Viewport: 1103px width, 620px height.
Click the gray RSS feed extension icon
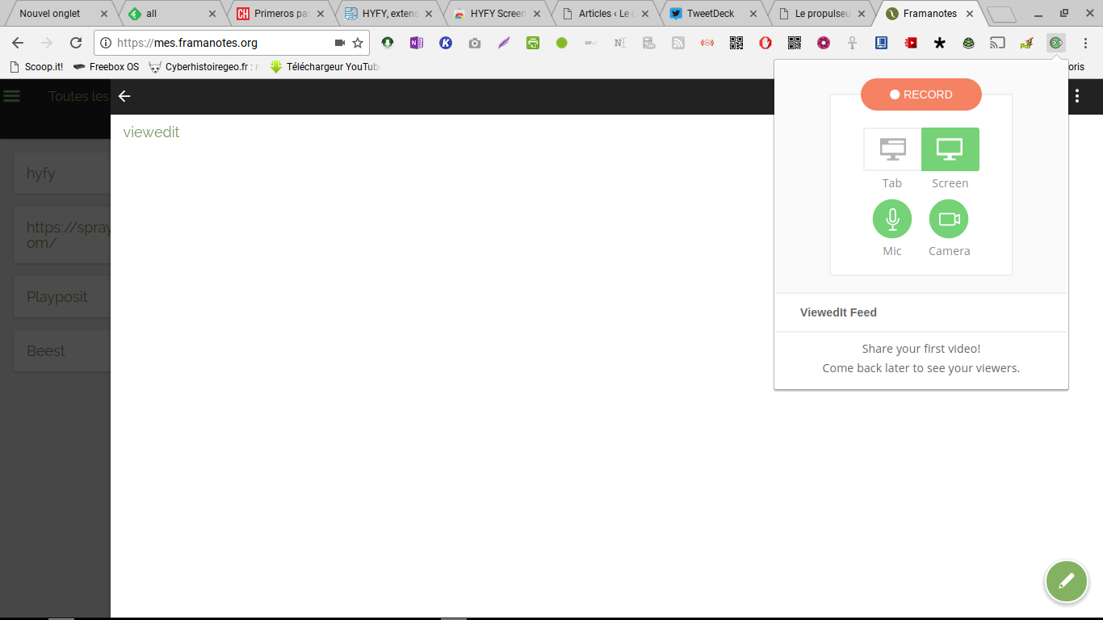pyautogui.click(x=678, y=43)
